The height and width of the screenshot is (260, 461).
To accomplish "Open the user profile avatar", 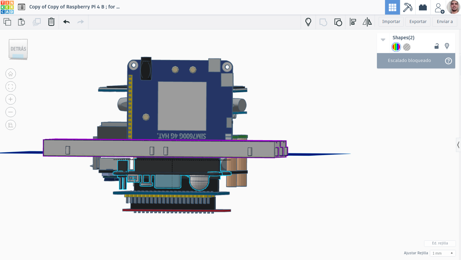I will tap(453, 7).
